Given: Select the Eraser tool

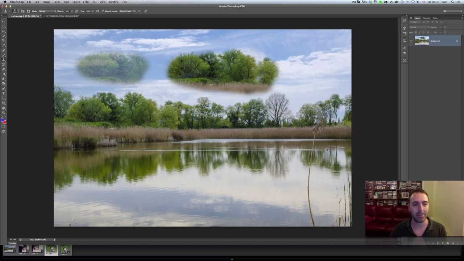Looking at the screenshot, I should coord(4,69).
